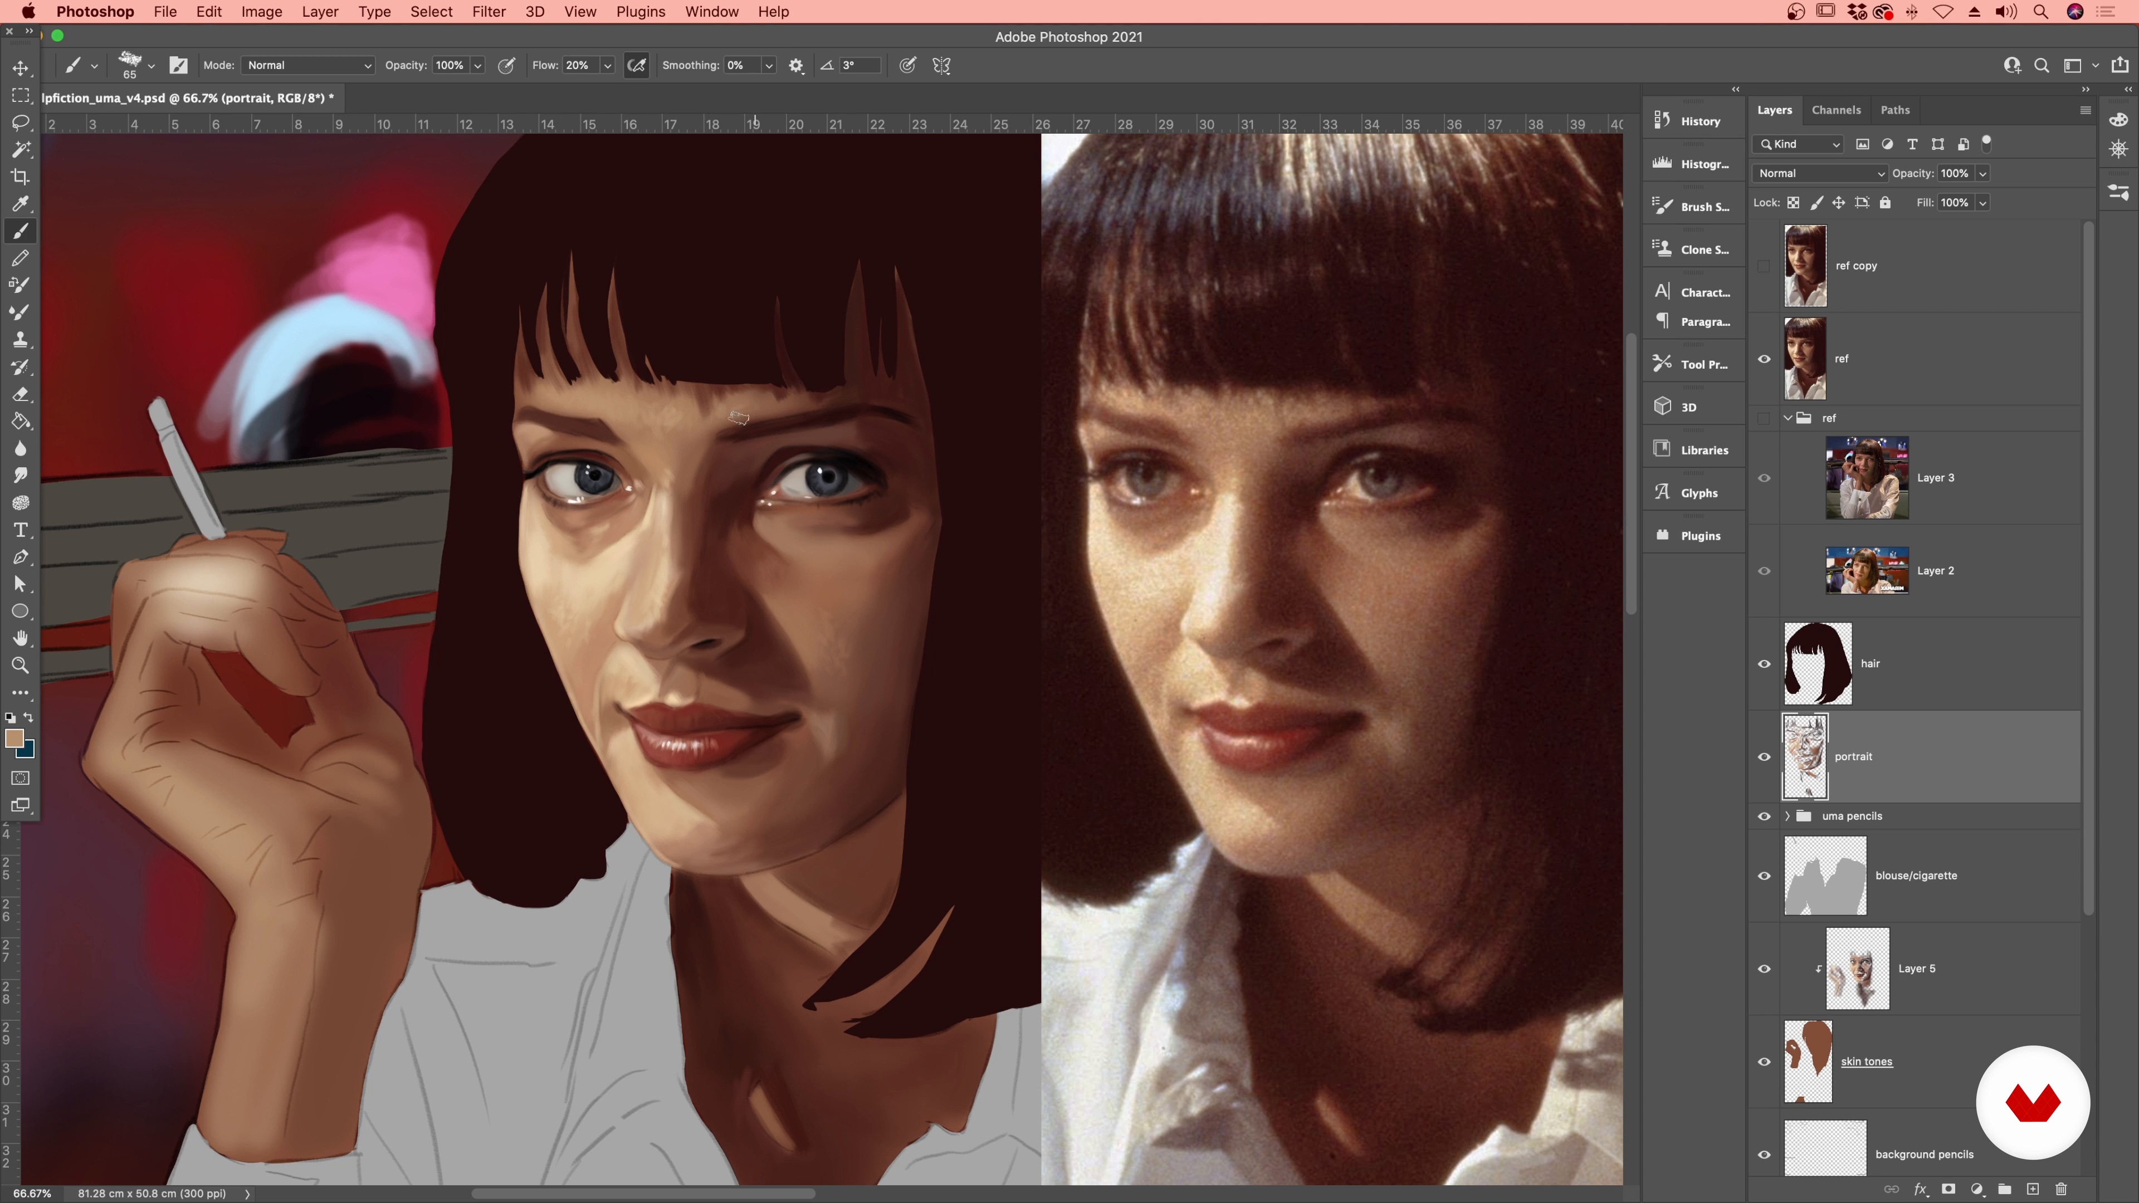The image size is (2139, 1203).
Task: Select the Zoom tool
Action: (21, 666)
